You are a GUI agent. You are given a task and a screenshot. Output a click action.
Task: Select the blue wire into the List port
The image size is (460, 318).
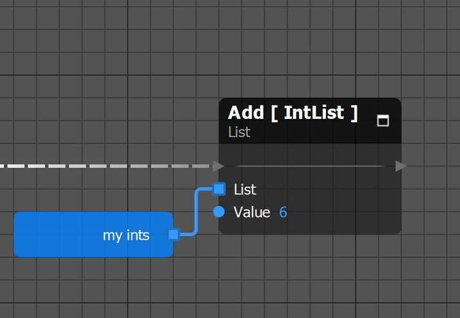[196, 211]
